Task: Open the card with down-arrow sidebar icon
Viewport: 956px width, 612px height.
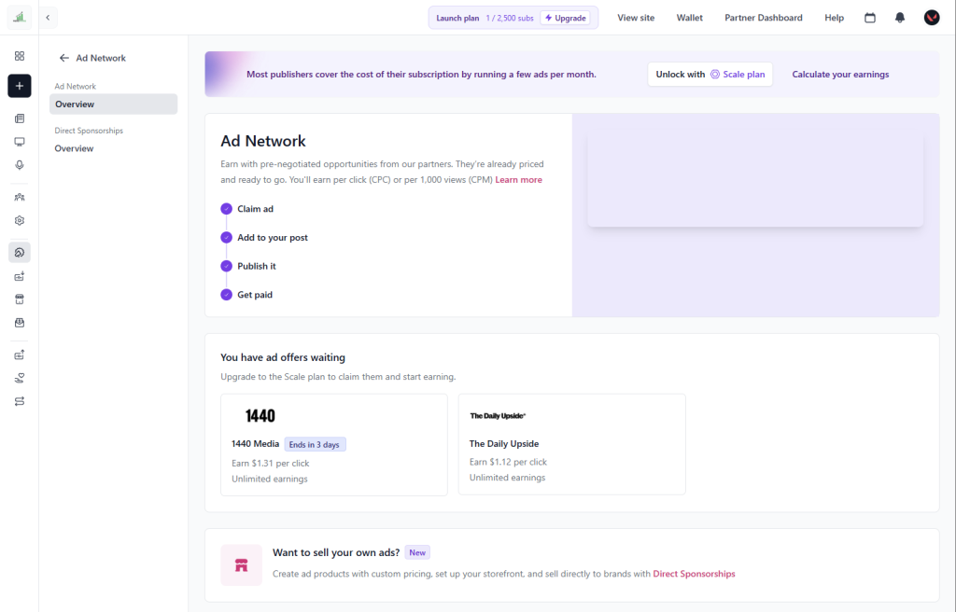Action: coord(20,276)
